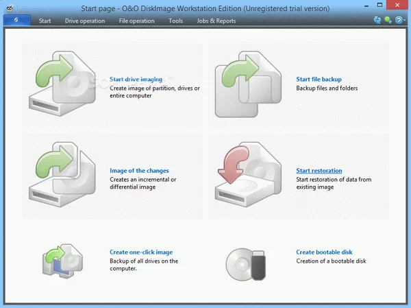411x308 pixels.
Task: Go to the Jobs & Reports tab
Action: 216,21
